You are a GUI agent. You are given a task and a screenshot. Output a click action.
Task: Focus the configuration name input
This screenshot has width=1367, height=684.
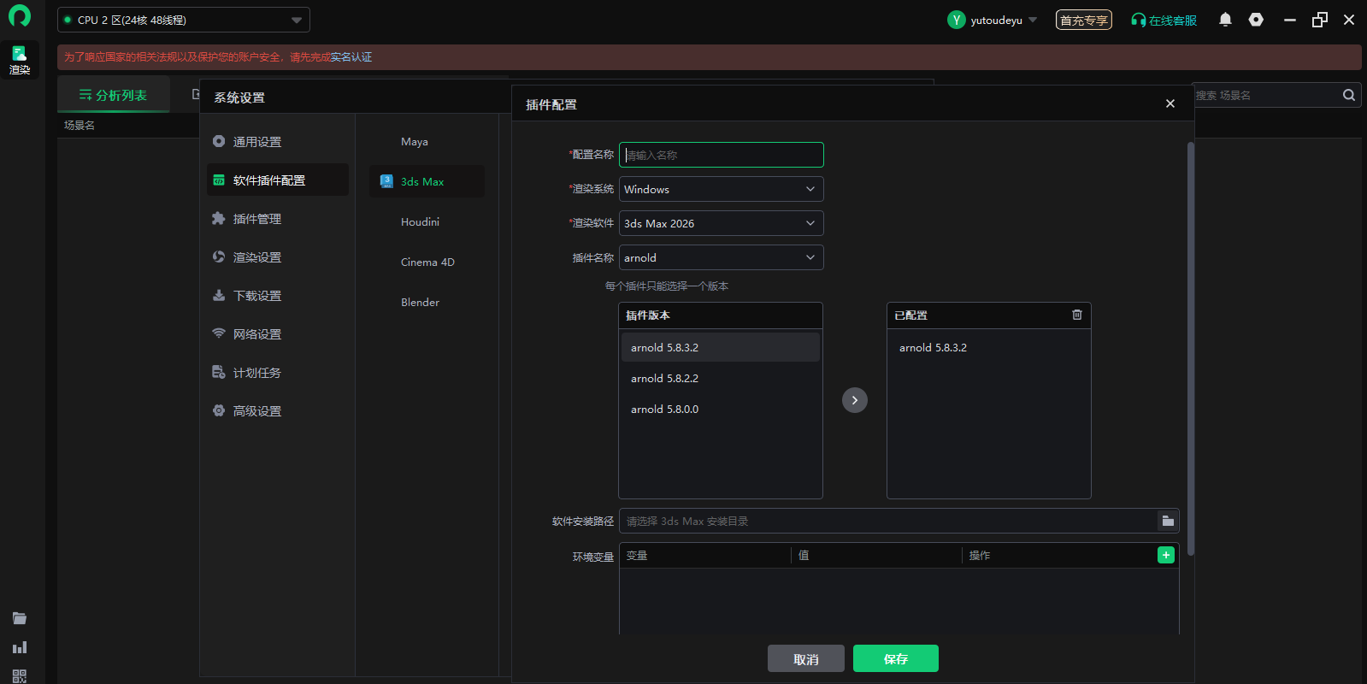(721, 155)
